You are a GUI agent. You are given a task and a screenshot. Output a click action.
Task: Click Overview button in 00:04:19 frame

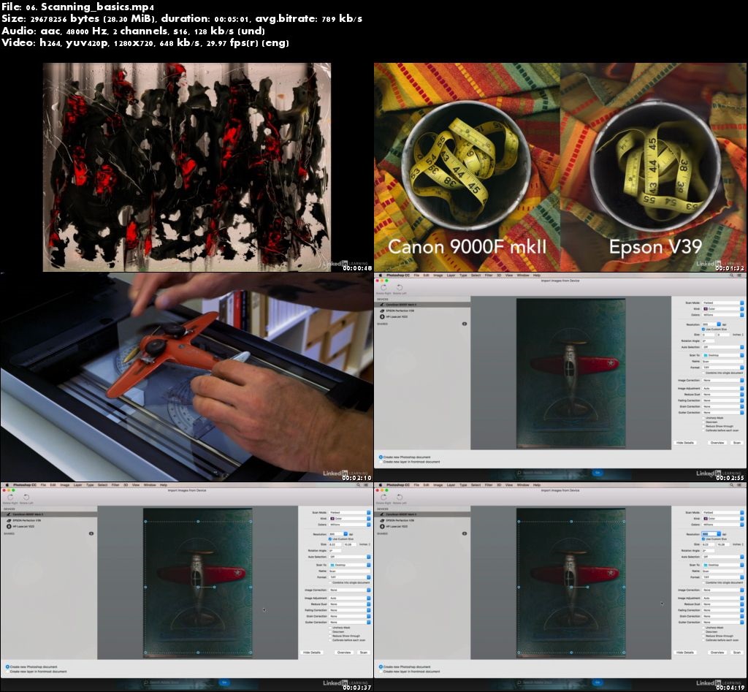tap(717, 653)
